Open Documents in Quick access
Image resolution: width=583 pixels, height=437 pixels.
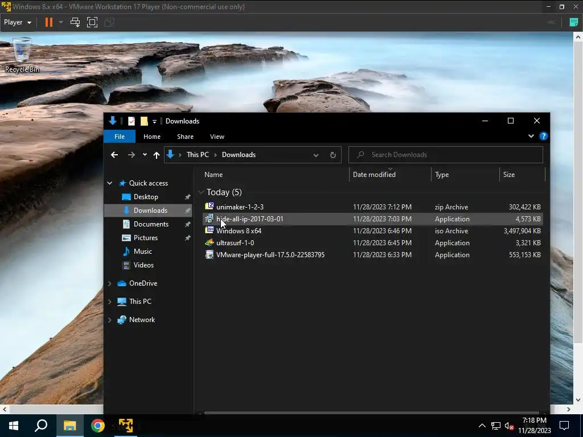(151, 224)
